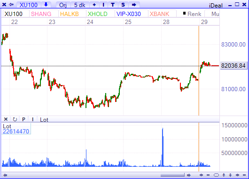Select the SHANG symbol tab

click(x=41, y=14)
